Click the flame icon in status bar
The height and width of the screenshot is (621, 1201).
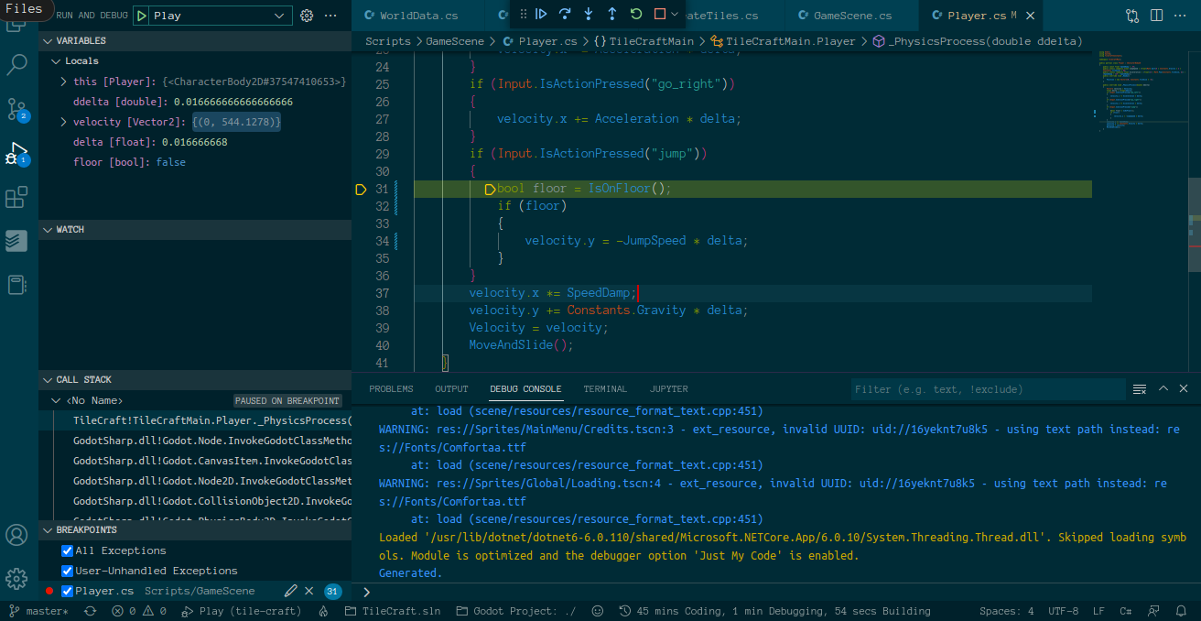(x=323, y=611)
